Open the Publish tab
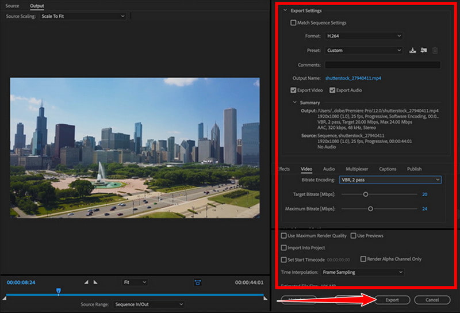 pyautogui.click(x=414, y=169)
